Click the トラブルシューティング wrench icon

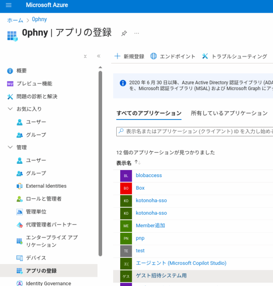click(205, 56)
